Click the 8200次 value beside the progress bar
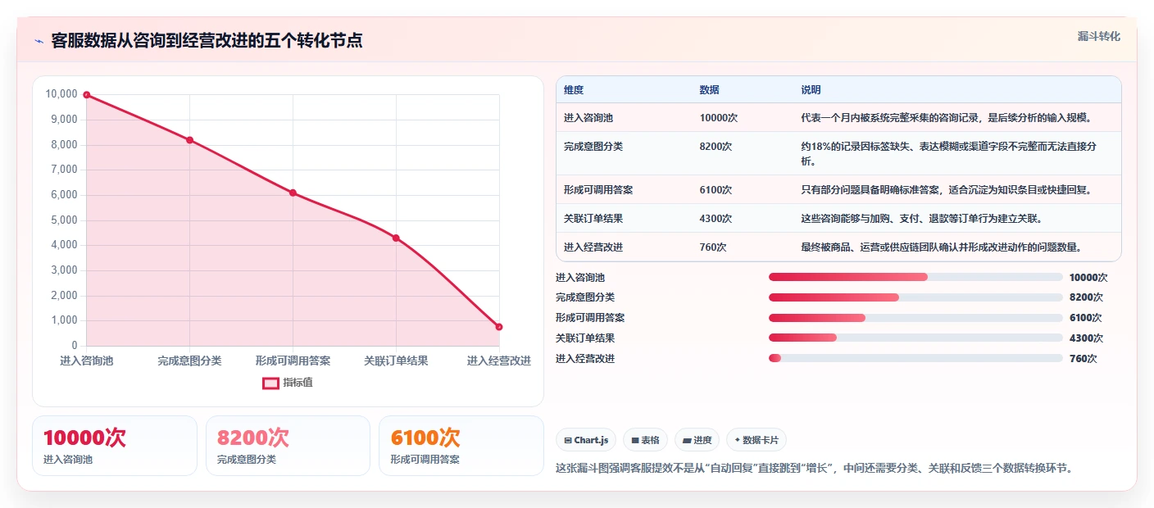 (x=1086, y=297)
